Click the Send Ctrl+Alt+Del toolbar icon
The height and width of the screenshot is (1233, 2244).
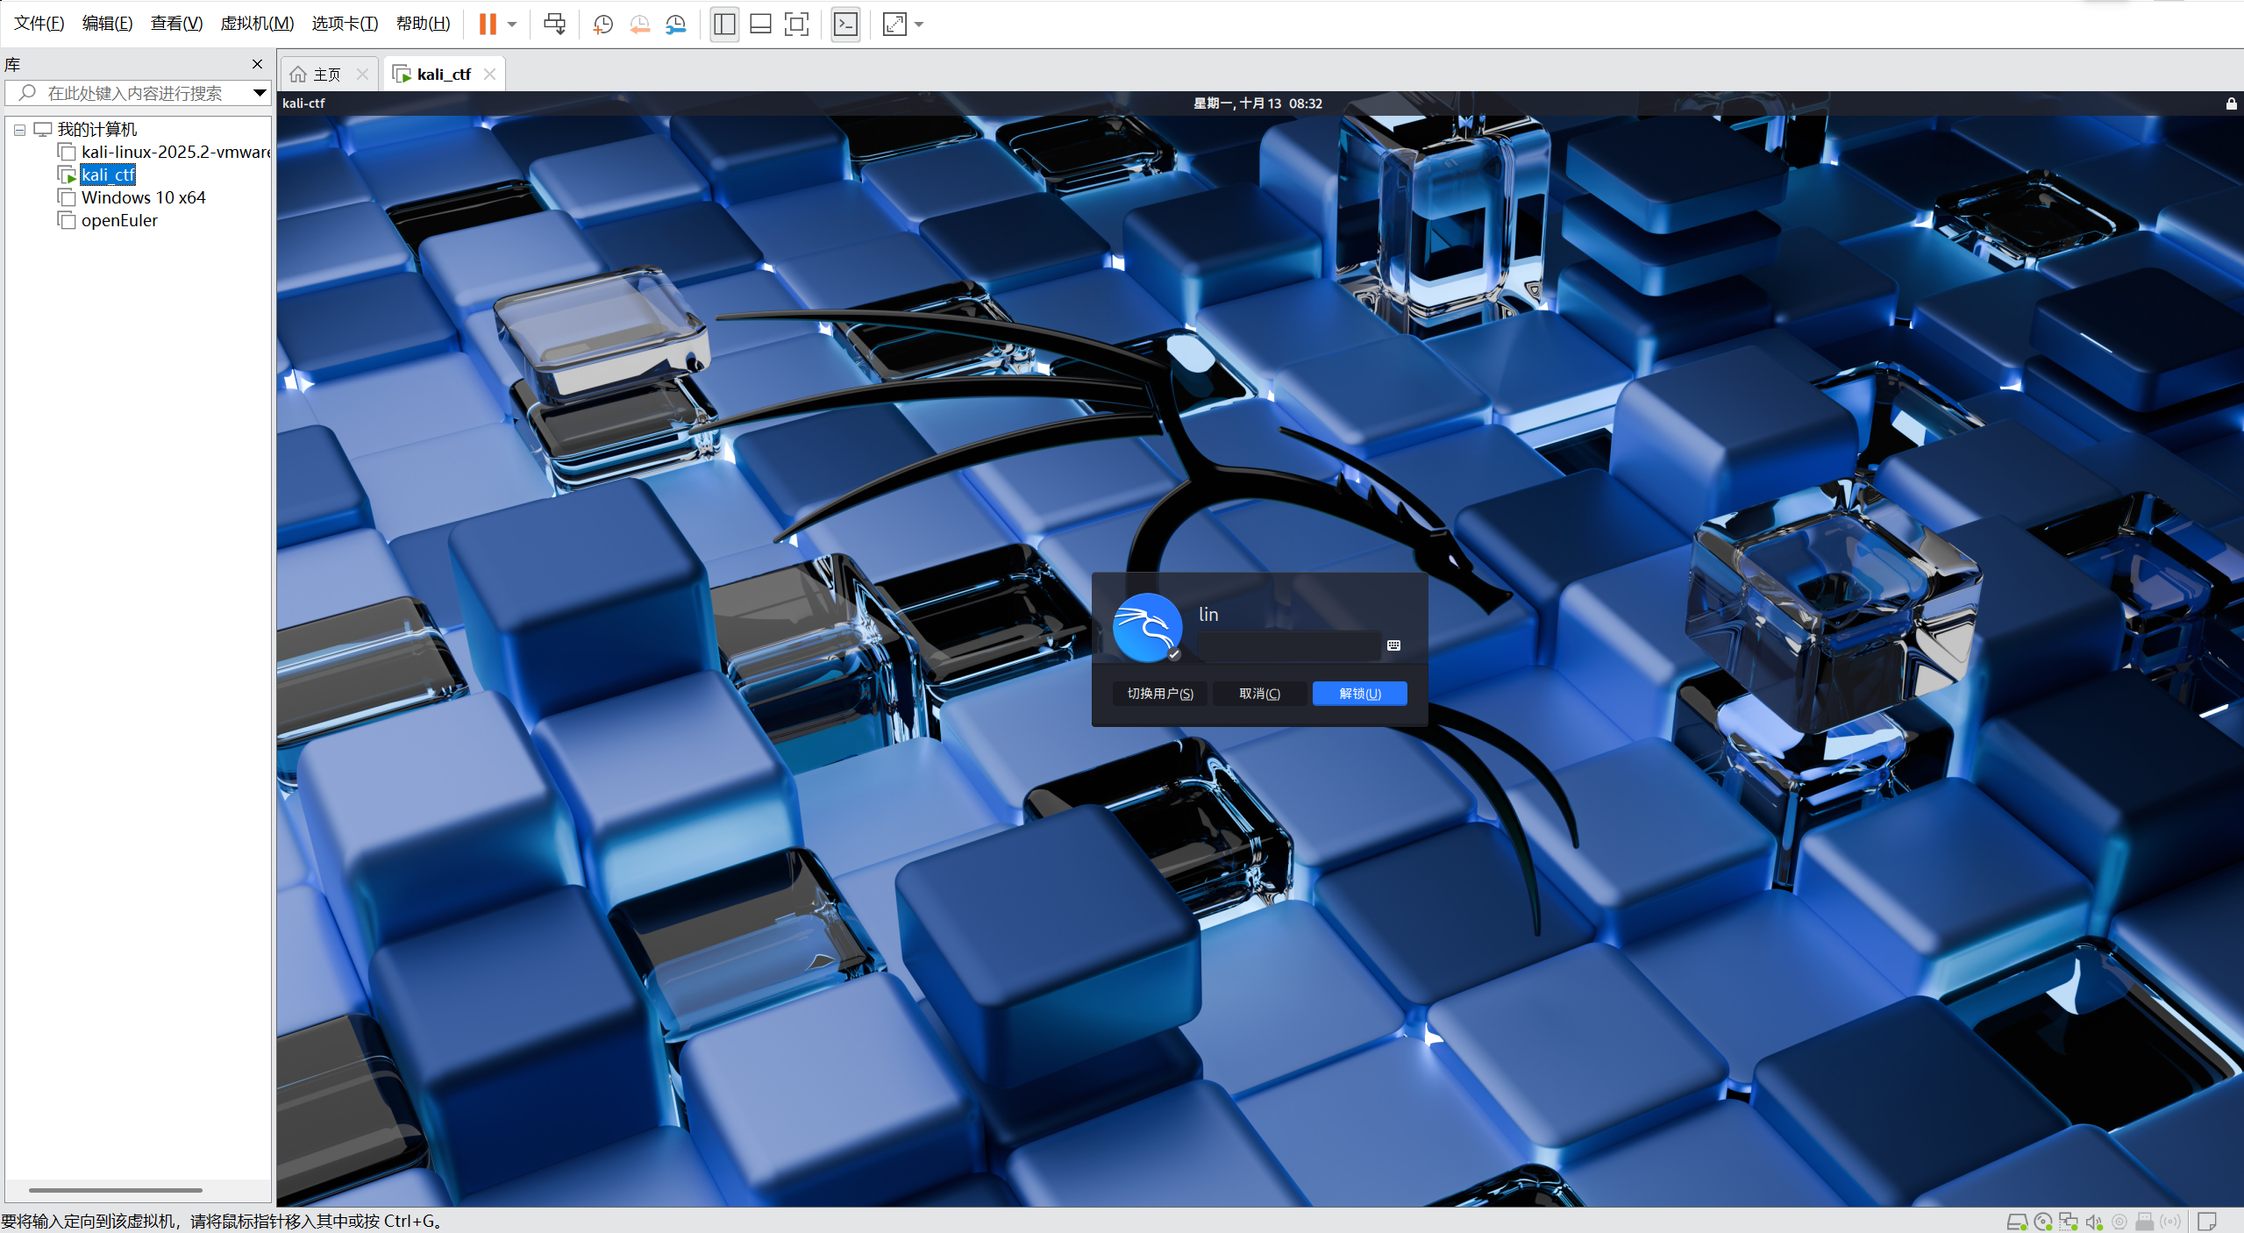pos(554,24)
